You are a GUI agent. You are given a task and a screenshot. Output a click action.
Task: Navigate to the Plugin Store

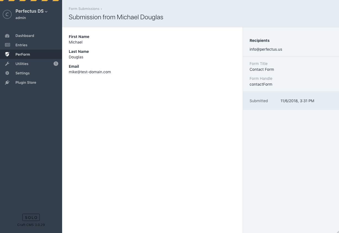pyautogui.click(x=26, y=83)
